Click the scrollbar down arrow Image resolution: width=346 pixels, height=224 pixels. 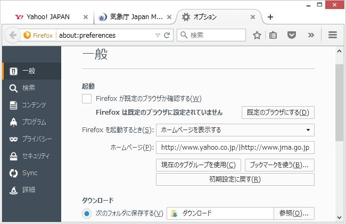pyautogui.click(x=340, y=218)
